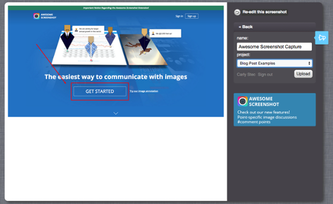The width and height of the screenshot is (333, 204).
Task: Click the chart illustration in preview
Action: 89,48
